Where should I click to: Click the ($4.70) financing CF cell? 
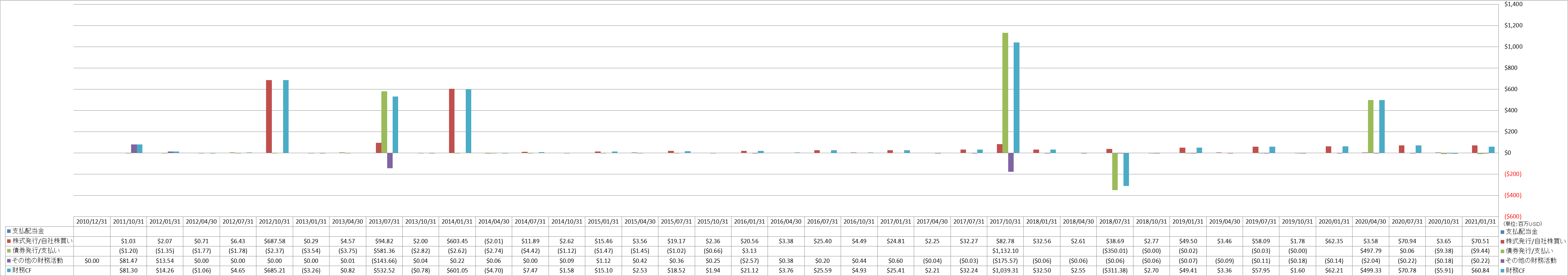[494, 271]
